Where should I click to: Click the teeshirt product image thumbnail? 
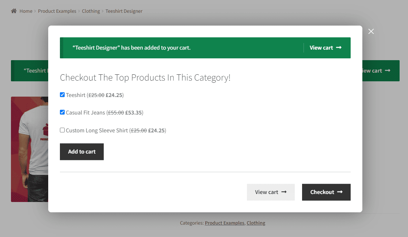(x=29, y=149)
